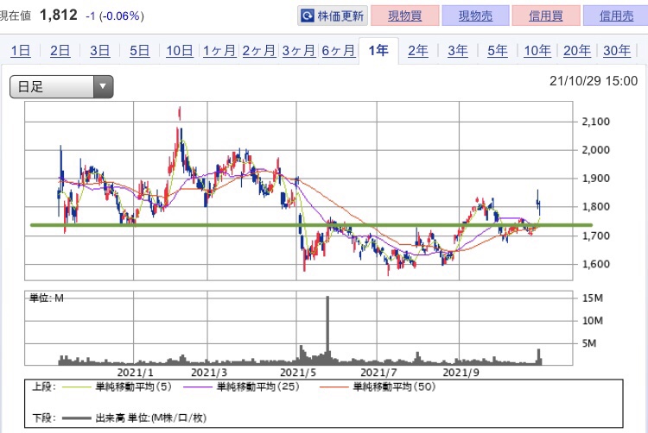
Task: Click the 2021/3 date axis label
Action: 209,373
